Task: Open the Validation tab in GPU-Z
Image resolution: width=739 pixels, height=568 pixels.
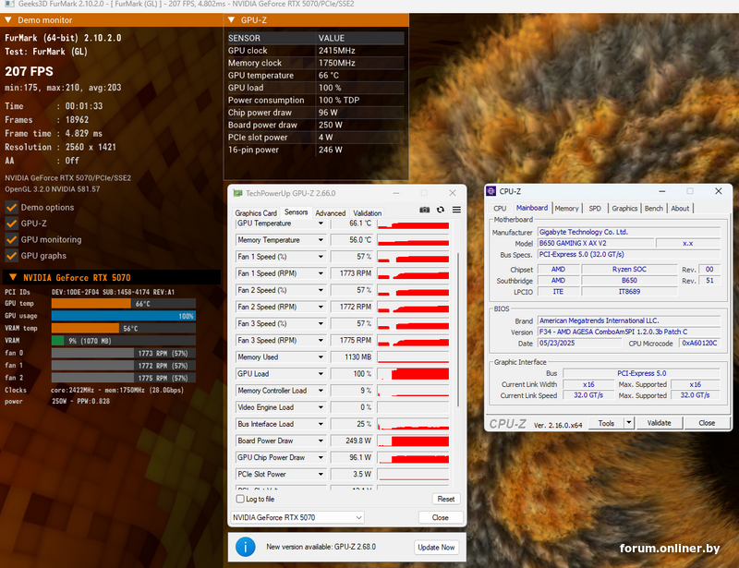Action: 367,213
